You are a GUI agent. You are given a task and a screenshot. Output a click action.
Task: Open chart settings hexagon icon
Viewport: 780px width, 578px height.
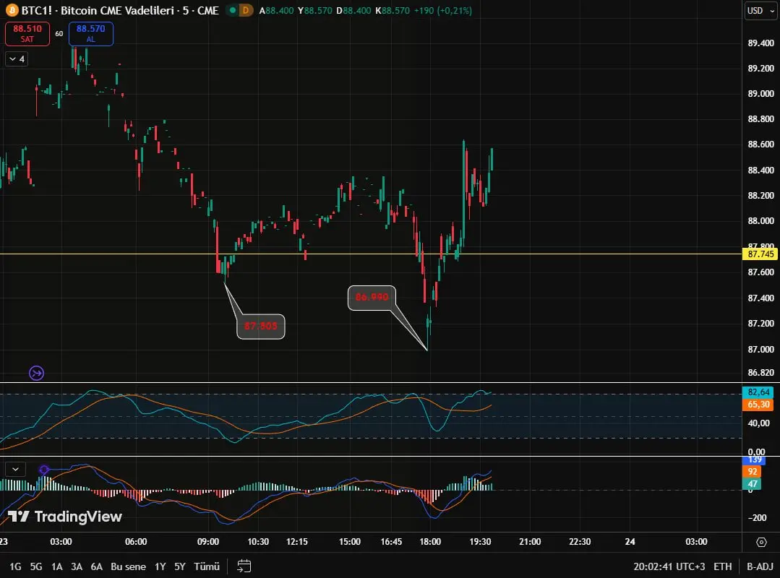pyautogui.click(x=761, y=542)
